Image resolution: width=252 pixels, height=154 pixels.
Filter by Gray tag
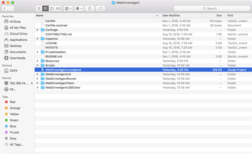13,138
